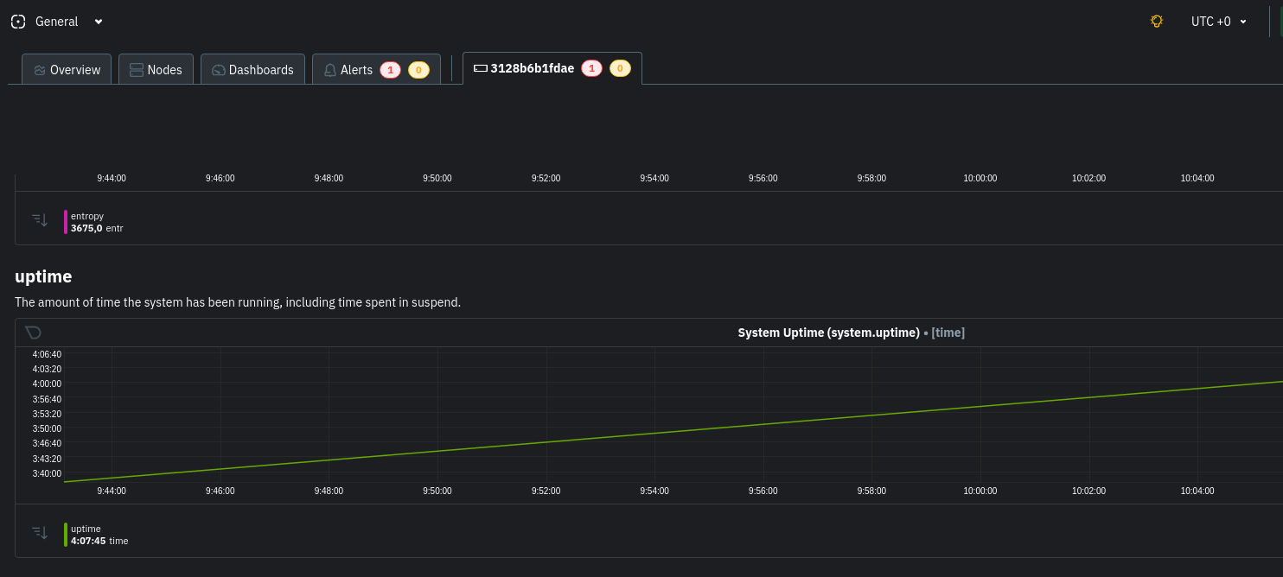Viewport: 1283px width, 577px height.
Task: Click the pink entropy color bar
Action: tap(66, 222)
